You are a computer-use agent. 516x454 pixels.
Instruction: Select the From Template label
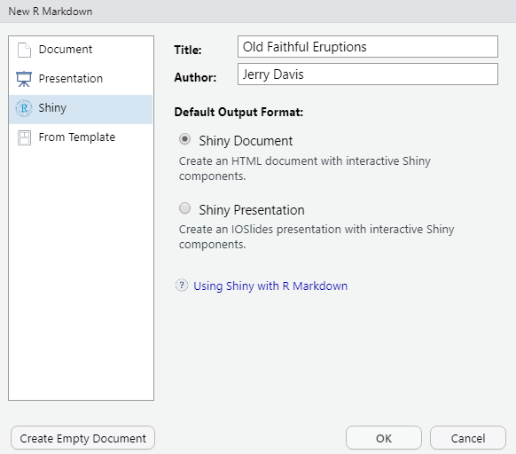pos(77,137)
